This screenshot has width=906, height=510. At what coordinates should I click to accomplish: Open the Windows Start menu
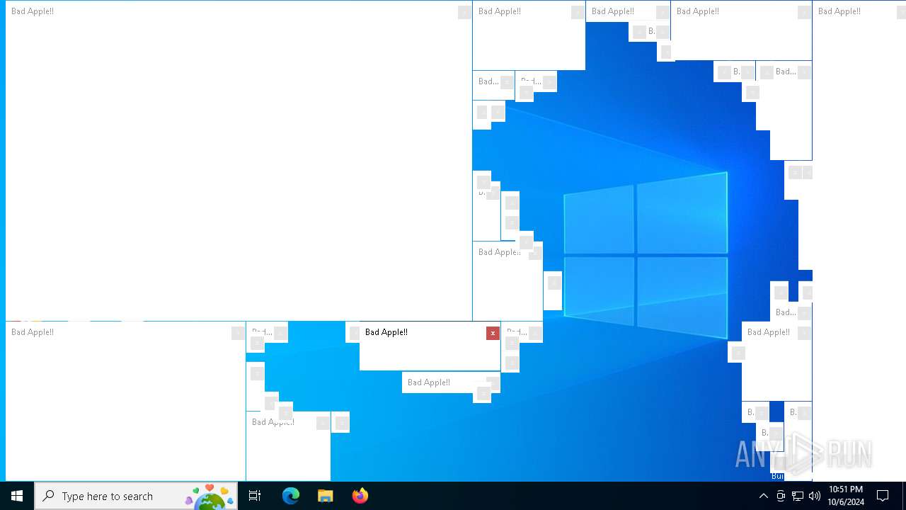point(17,496)
